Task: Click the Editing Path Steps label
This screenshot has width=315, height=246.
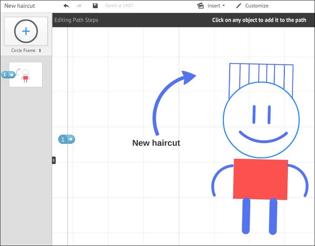Action: click(x=76, y=20)
